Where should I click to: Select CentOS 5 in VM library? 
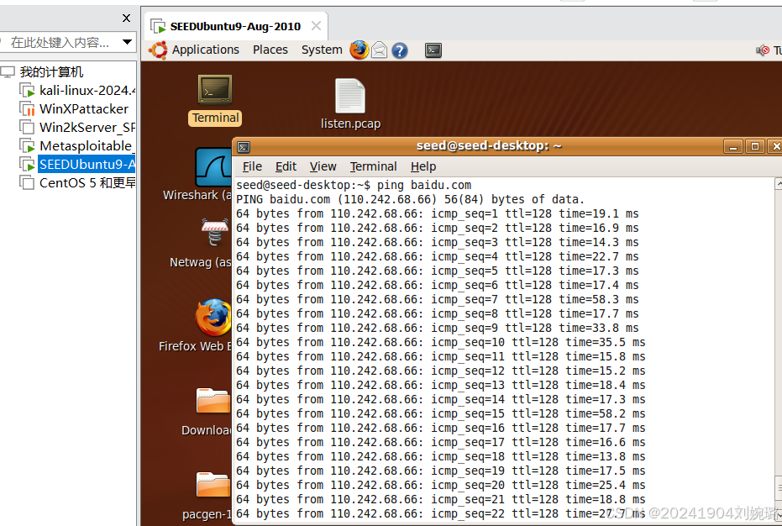click(x=87, y=182)
